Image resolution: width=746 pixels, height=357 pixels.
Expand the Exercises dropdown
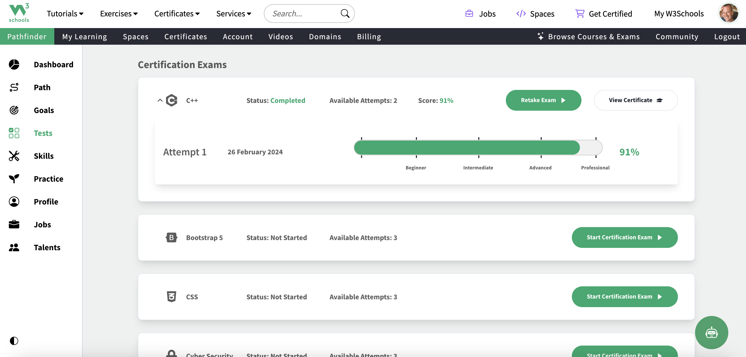coord(119,14)
